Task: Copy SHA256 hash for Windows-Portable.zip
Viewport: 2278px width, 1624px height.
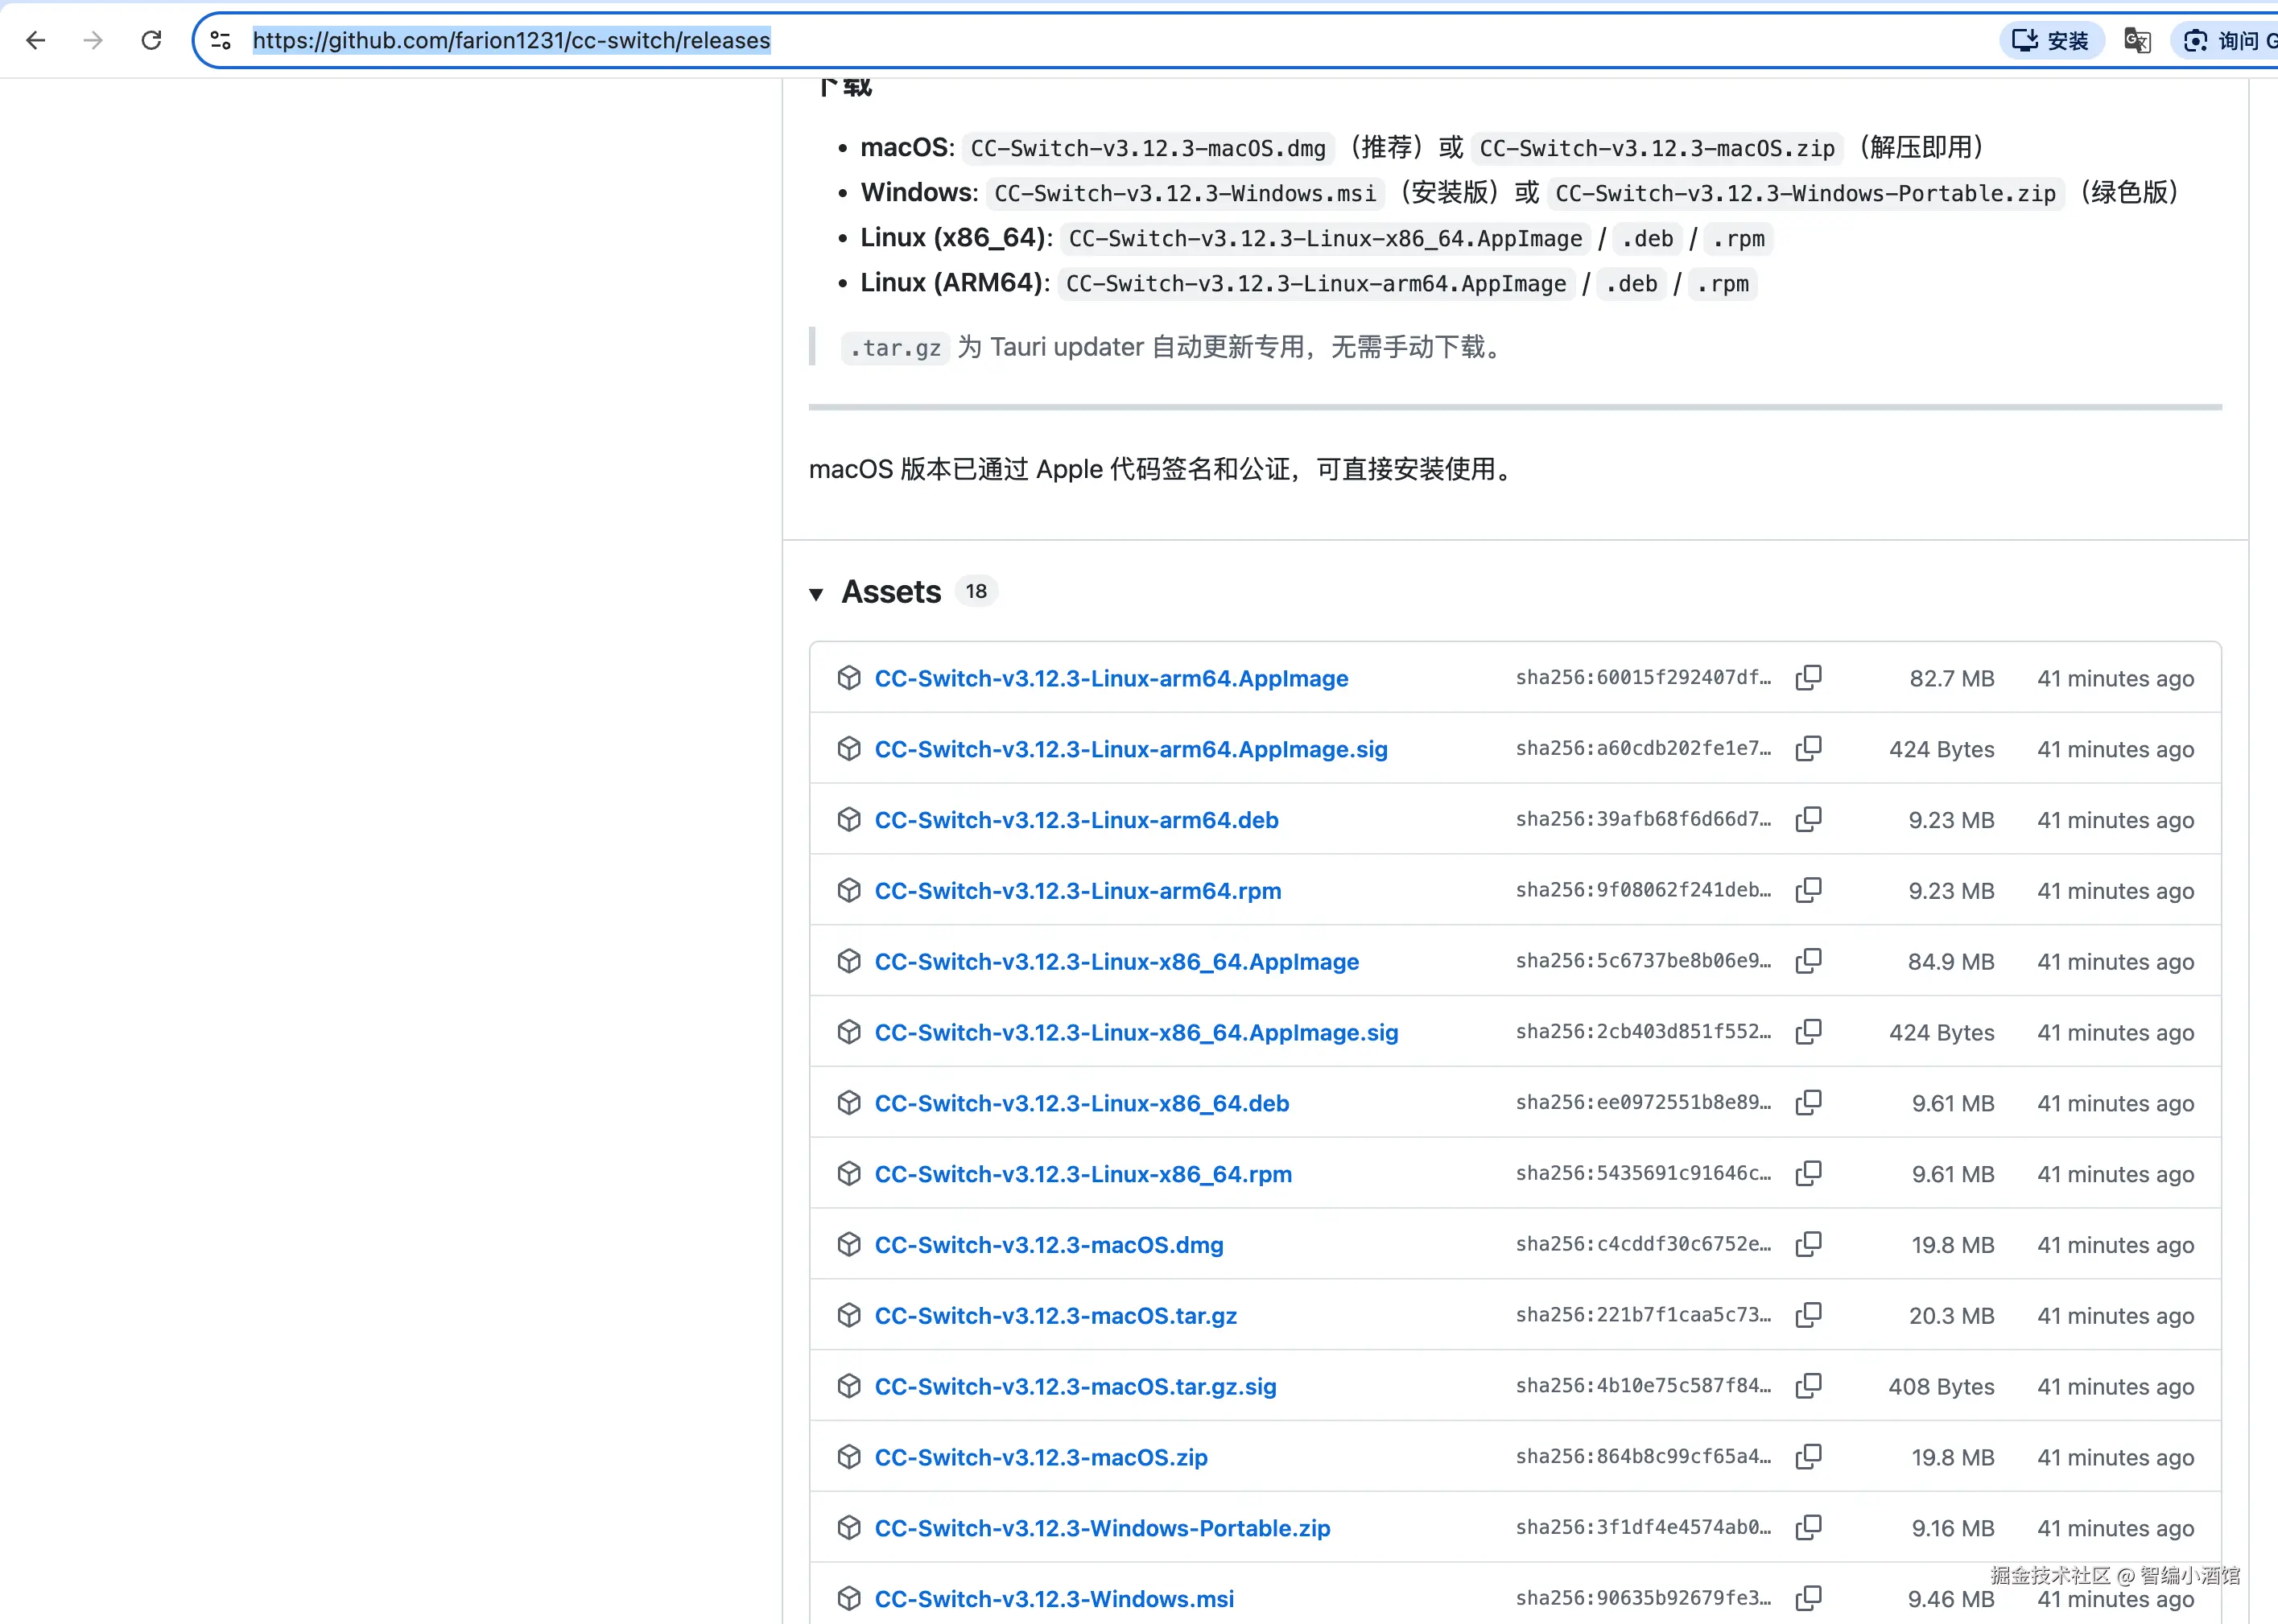Action: (1808, 1527)
